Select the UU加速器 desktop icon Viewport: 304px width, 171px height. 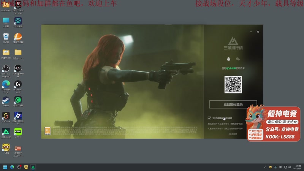click(18, 22)
